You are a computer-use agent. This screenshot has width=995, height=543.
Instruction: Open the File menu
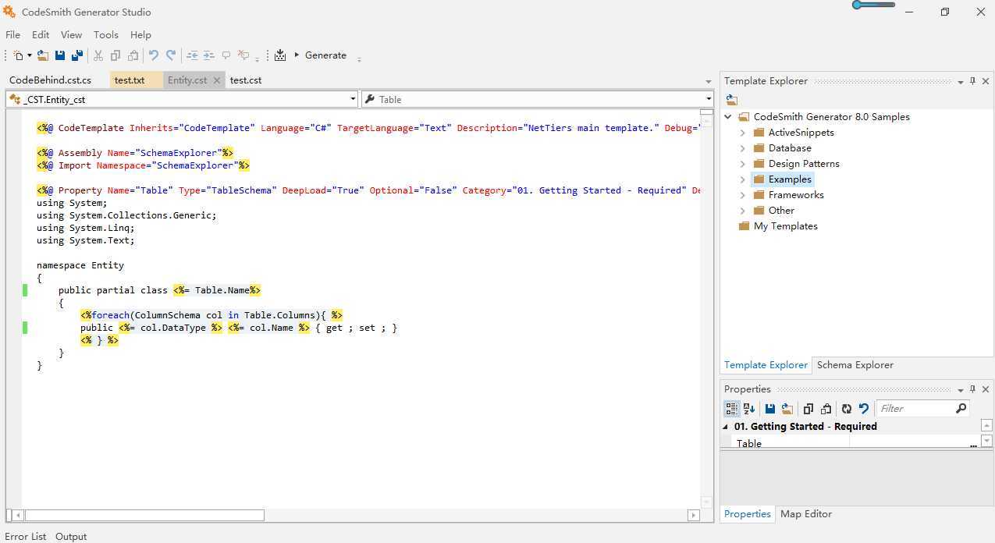[13, 34]
